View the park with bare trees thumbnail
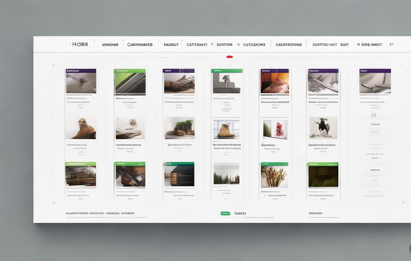The image size is (411, 261). pos(81,176)
